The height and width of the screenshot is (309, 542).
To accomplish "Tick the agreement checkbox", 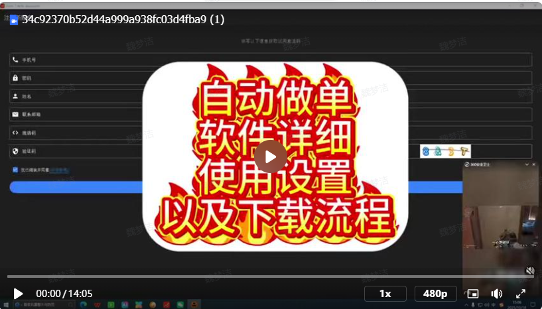I will 15,170.
